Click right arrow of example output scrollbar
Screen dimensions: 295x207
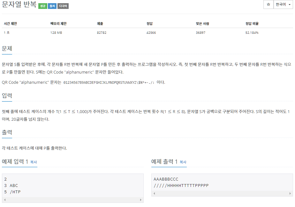[290, 194]
